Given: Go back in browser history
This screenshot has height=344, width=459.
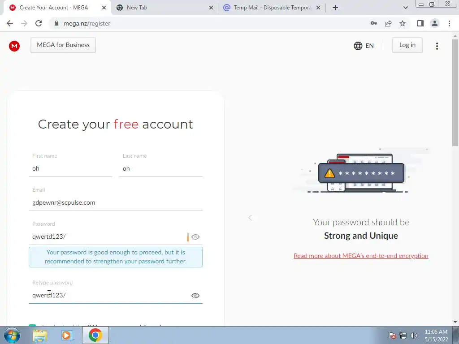Looking at the screenshot, I should coord(10,23).
